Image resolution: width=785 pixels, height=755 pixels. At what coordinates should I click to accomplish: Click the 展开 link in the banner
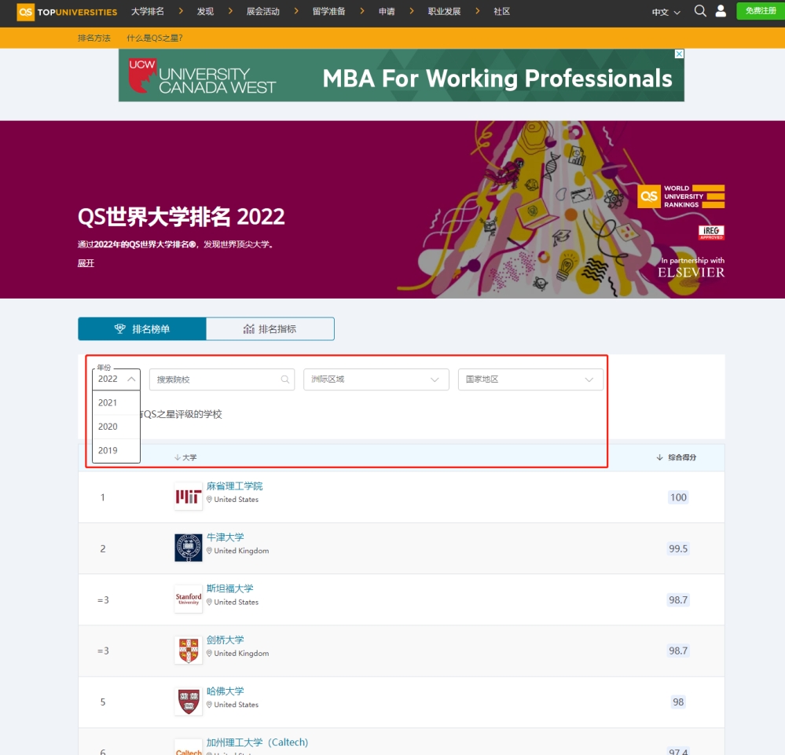pos(86,263)
